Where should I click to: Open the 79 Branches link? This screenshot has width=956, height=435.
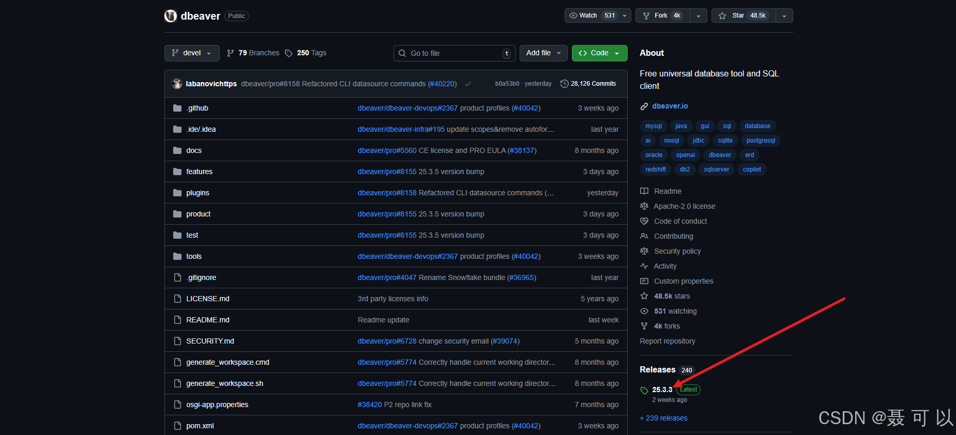click(x=253, y=53)
